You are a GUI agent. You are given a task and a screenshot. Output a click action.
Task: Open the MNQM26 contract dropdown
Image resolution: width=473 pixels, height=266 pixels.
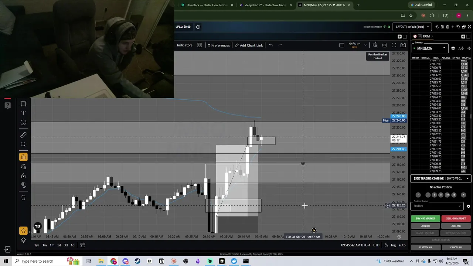click(431, 48)
